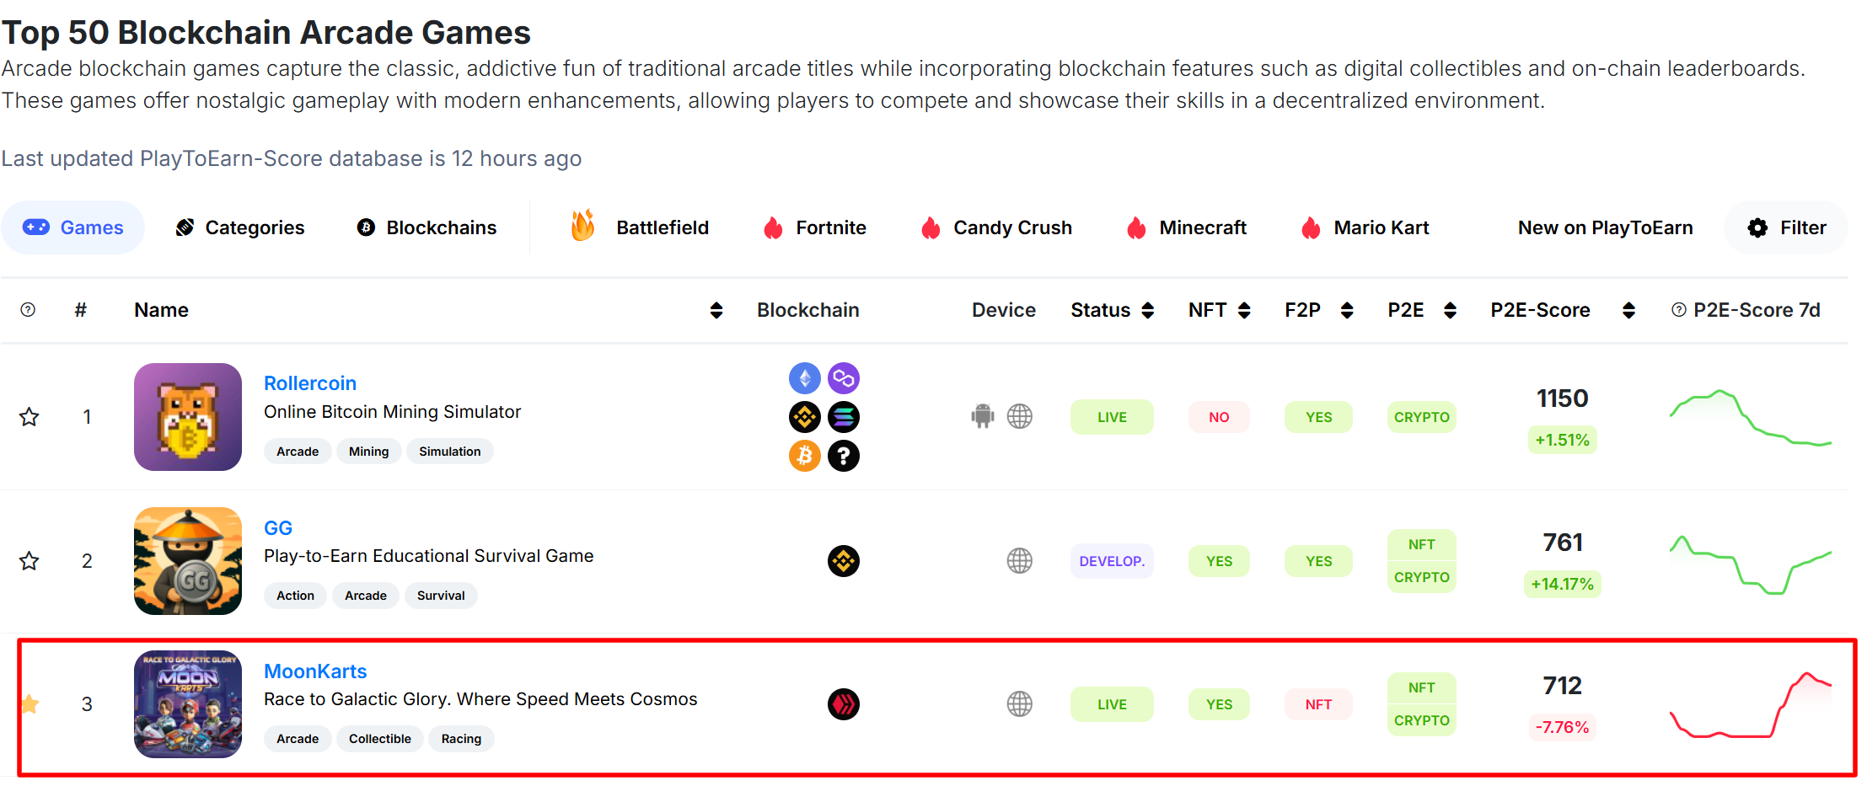Image resolution: width=1867 pixels, height=786 pixels.
Task: Click the fire icon beside Mario Kart
Action: point(1311,228)
